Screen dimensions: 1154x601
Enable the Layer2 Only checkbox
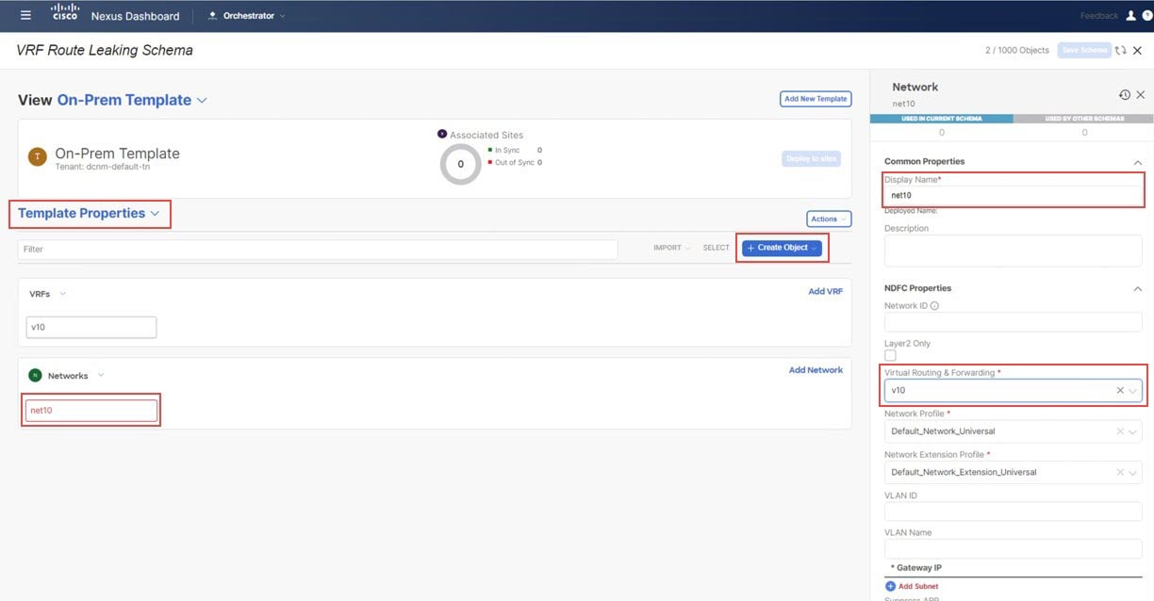[890, 355]
